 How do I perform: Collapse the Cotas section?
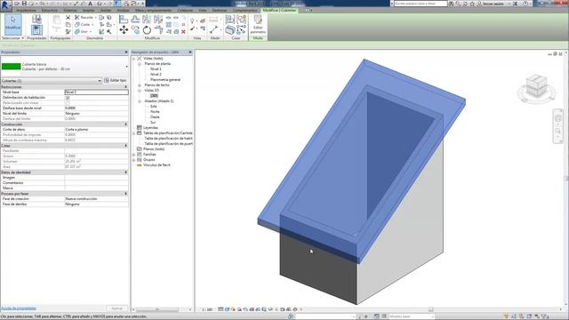[x=126, y=146]
